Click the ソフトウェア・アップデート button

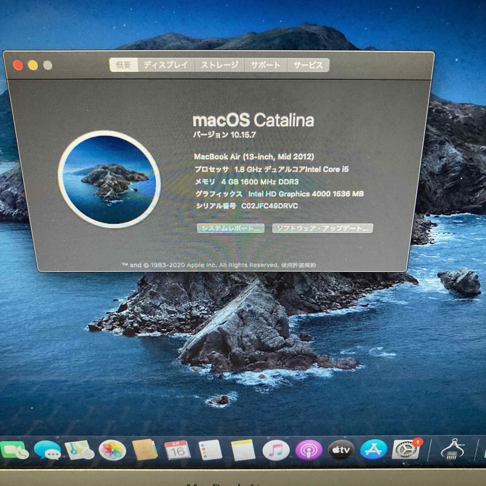tap(322, 229)
